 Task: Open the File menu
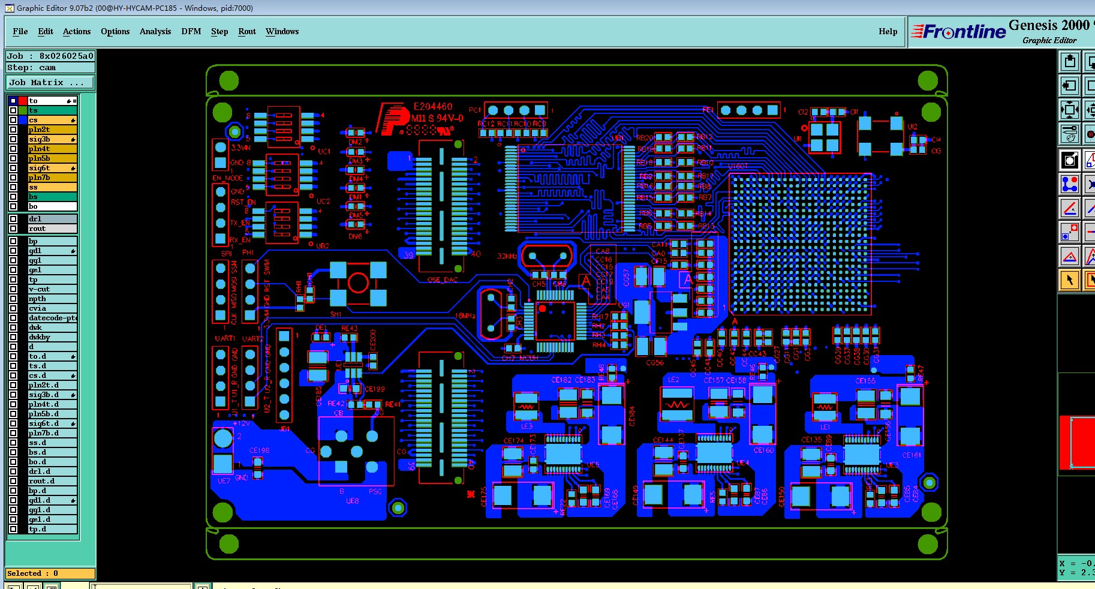(x=20, y=31)
